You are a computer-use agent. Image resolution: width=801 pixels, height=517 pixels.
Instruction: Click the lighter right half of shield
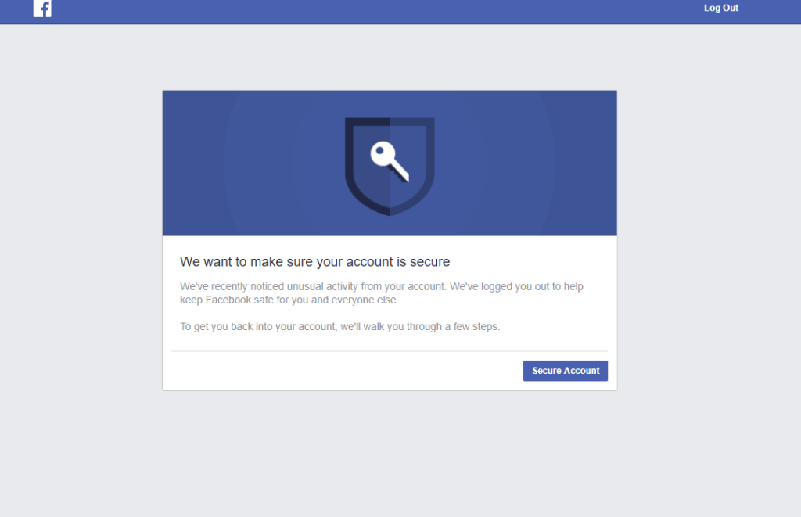click(x=411, y=163)
